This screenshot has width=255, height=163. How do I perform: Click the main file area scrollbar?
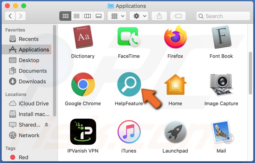250,73
